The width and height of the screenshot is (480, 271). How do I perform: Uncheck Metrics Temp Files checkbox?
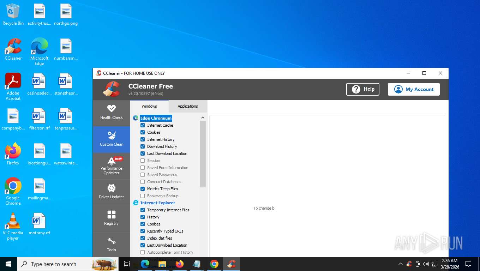pos(143,189)
